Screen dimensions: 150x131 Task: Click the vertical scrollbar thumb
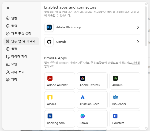(x=146, y=26)
